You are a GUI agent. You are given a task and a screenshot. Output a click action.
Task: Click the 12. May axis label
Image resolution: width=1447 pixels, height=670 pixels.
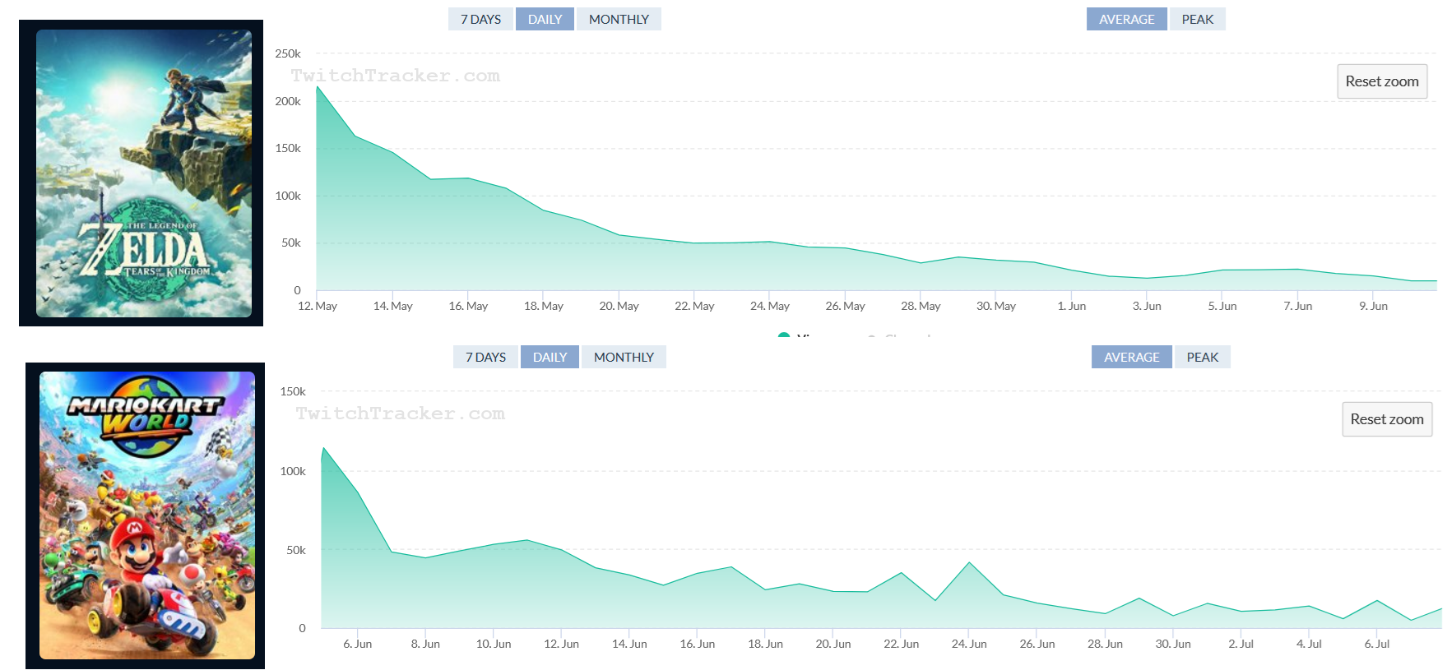[x=318, y=306]
